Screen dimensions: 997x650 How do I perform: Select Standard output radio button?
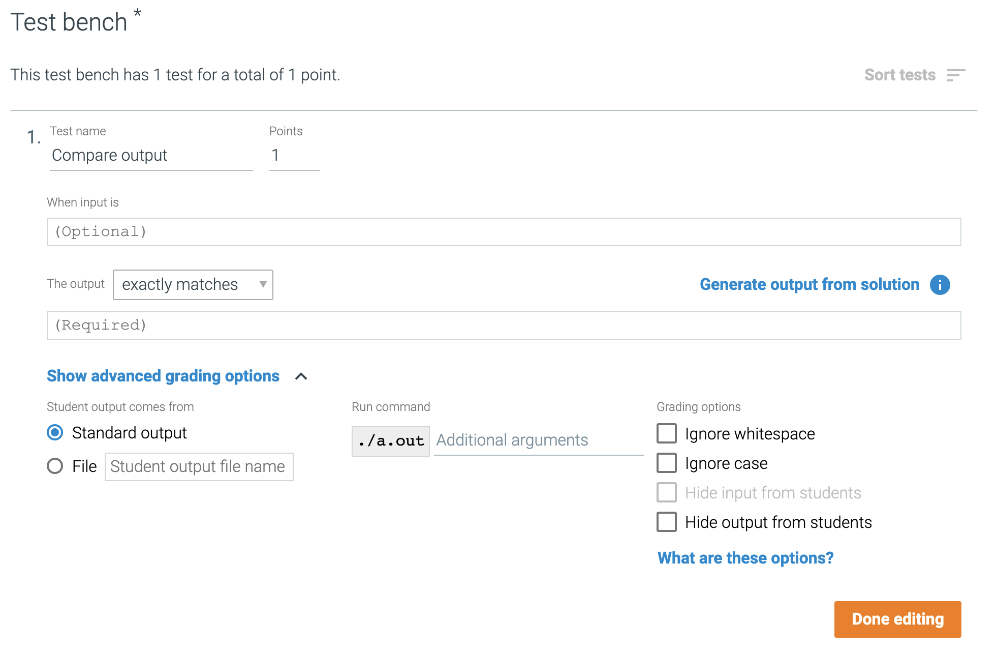[55, 433]
